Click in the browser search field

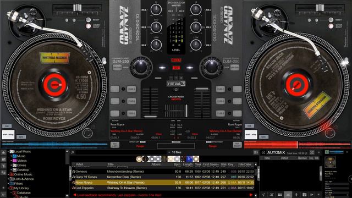121,152
